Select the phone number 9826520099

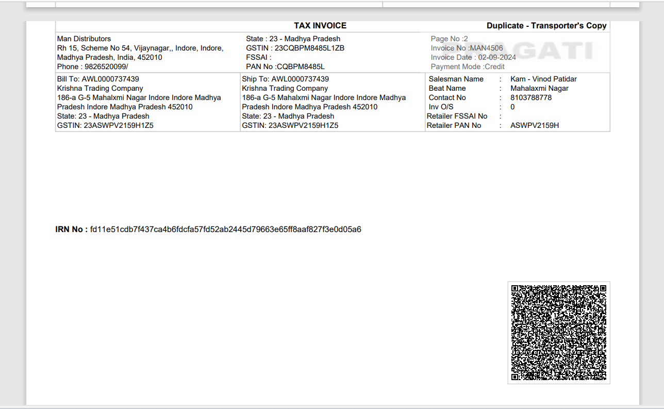pyautogui.click(x=106, y=67)
